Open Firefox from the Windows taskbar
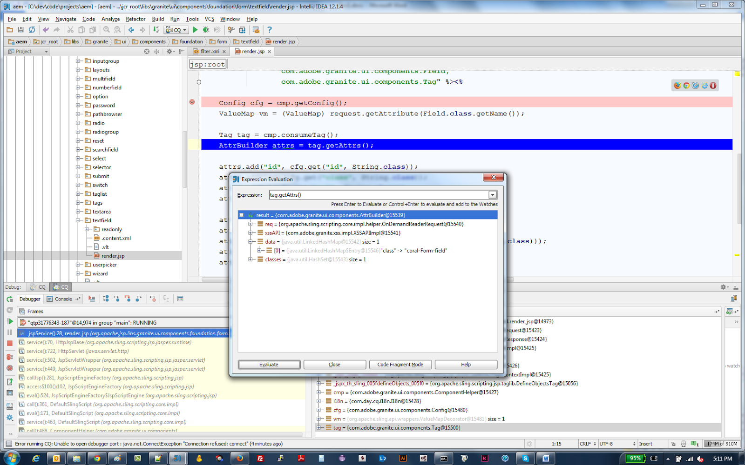 pyautogui.click(x=240, y=458)
